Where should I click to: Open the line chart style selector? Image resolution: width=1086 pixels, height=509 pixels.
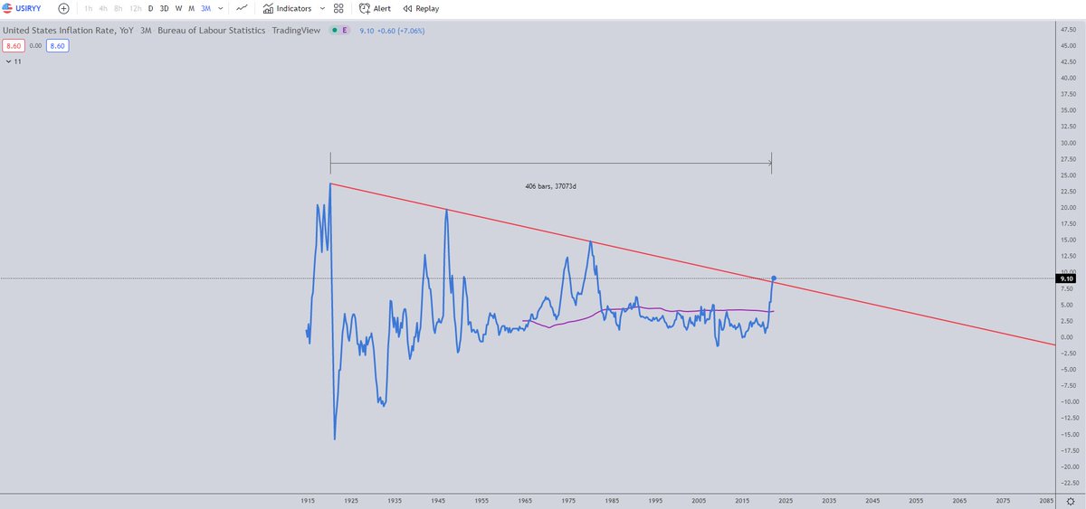242,8
